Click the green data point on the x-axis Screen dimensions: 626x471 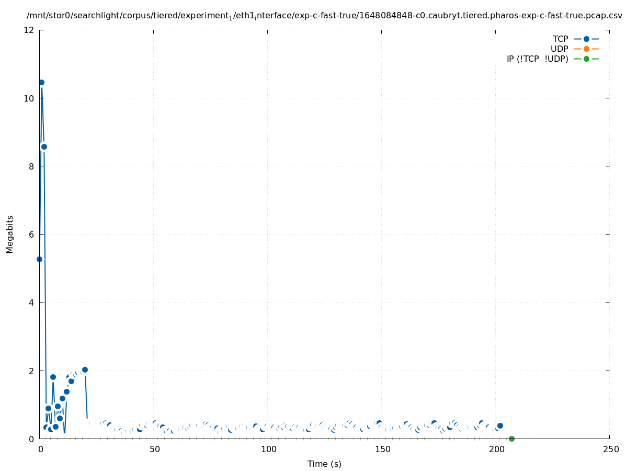511,439
